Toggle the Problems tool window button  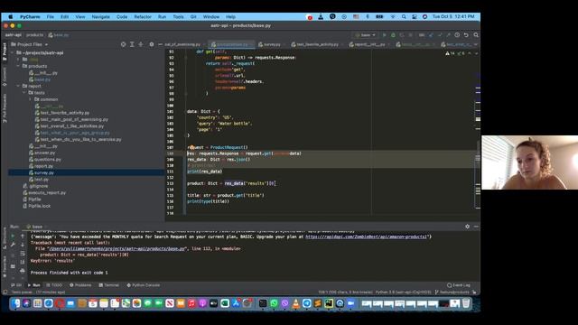click(80, 285)
